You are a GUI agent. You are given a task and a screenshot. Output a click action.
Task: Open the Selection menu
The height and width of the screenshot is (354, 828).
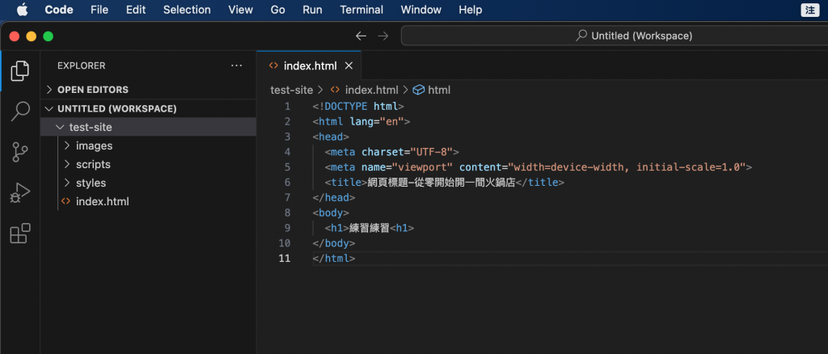[x=187, y=10]
